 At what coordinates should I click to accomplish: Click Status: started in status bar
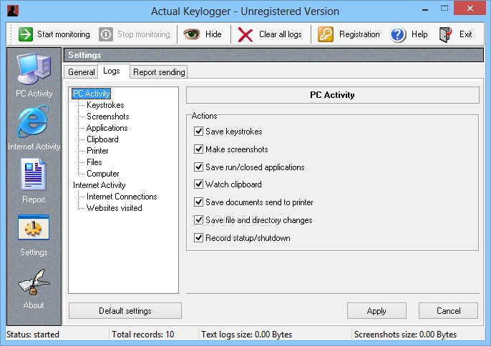pyautogui.click(x=33, y=335)
